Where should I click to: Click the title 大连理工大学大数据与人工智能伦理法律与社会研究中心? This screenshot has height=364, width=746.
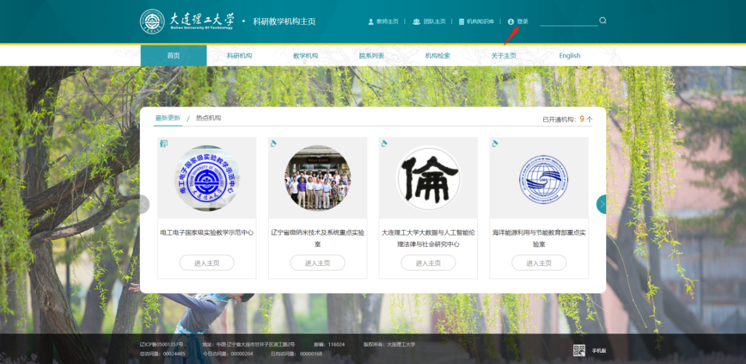(x=428, y=239)
